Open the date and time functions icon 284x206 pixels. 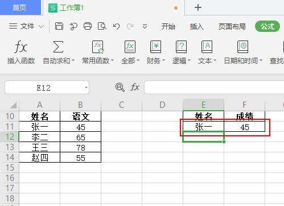[242, 47]
